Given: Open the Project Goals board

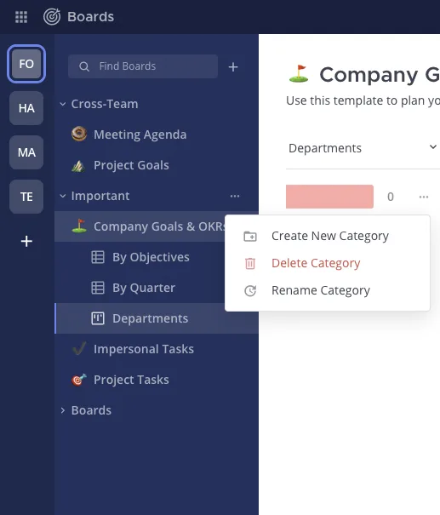Looking at the screenshot, I should pyautogui.click(x=157, y=165).
